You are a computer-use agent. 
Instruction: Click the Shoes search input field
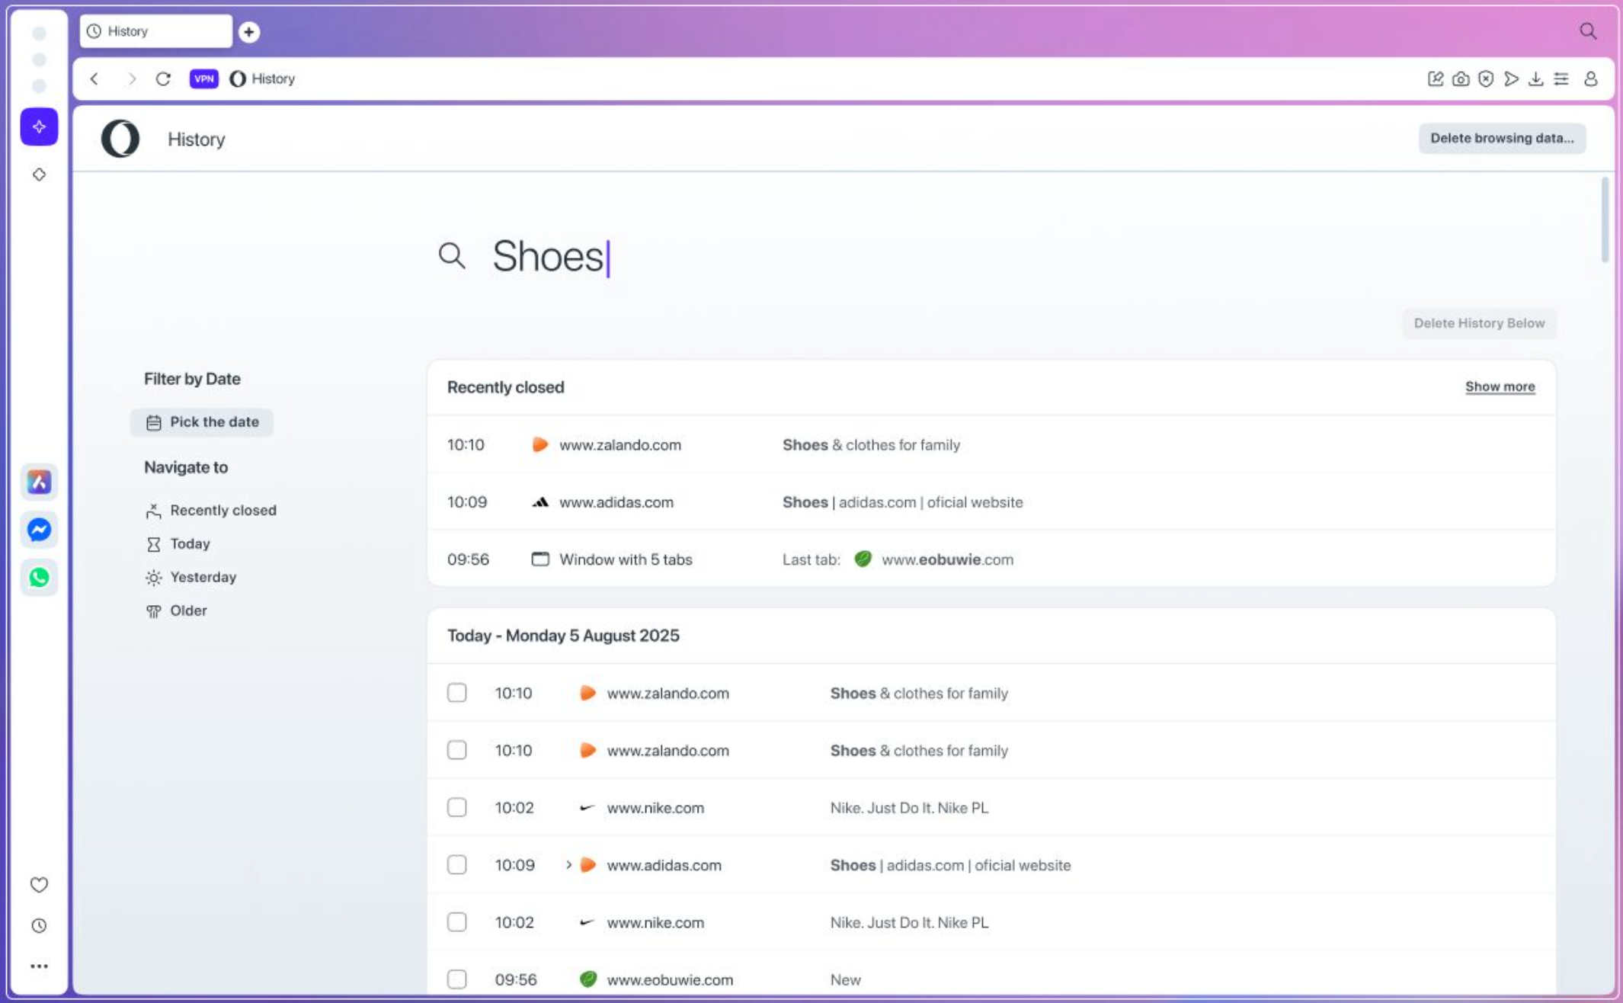tap(686, 256)
